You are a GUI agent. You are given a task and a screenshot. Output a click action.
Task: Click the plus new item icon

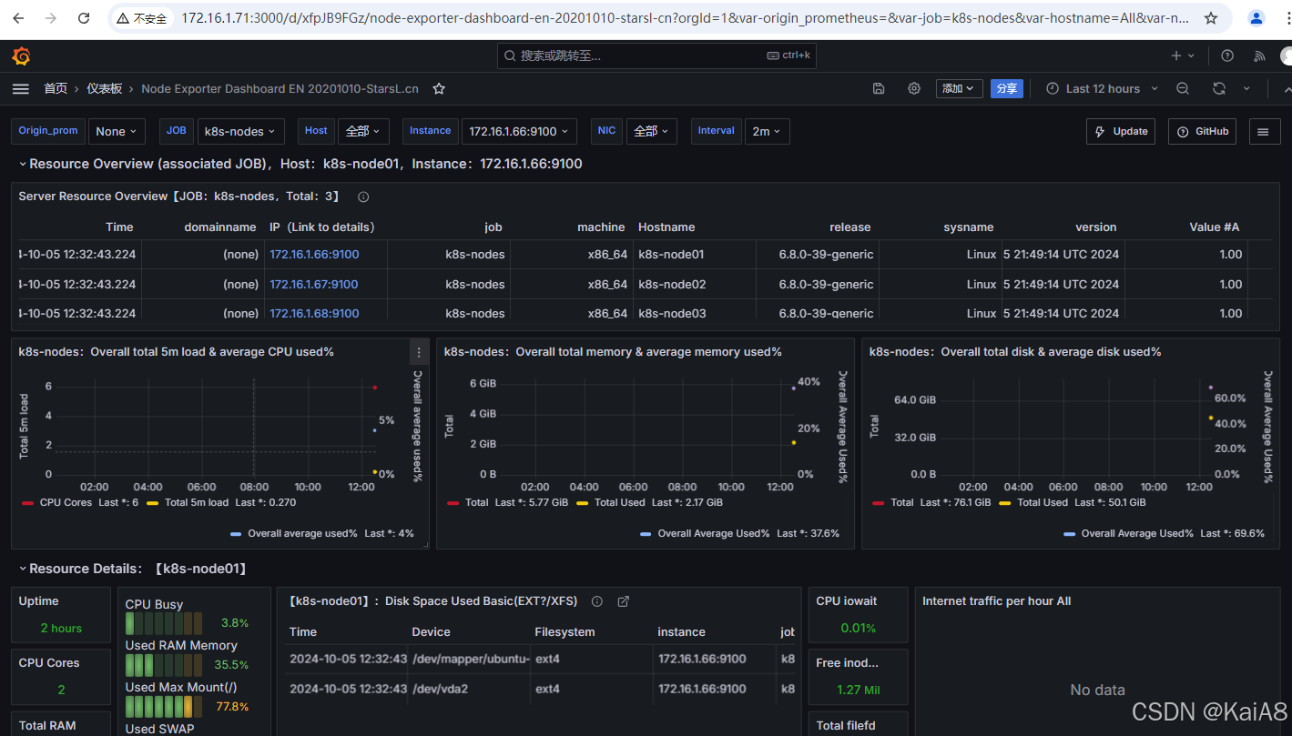point(1182,56)
